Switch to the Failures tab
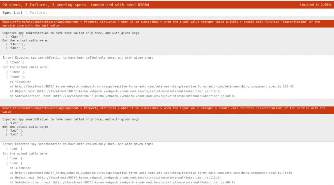 click(38, 13)
